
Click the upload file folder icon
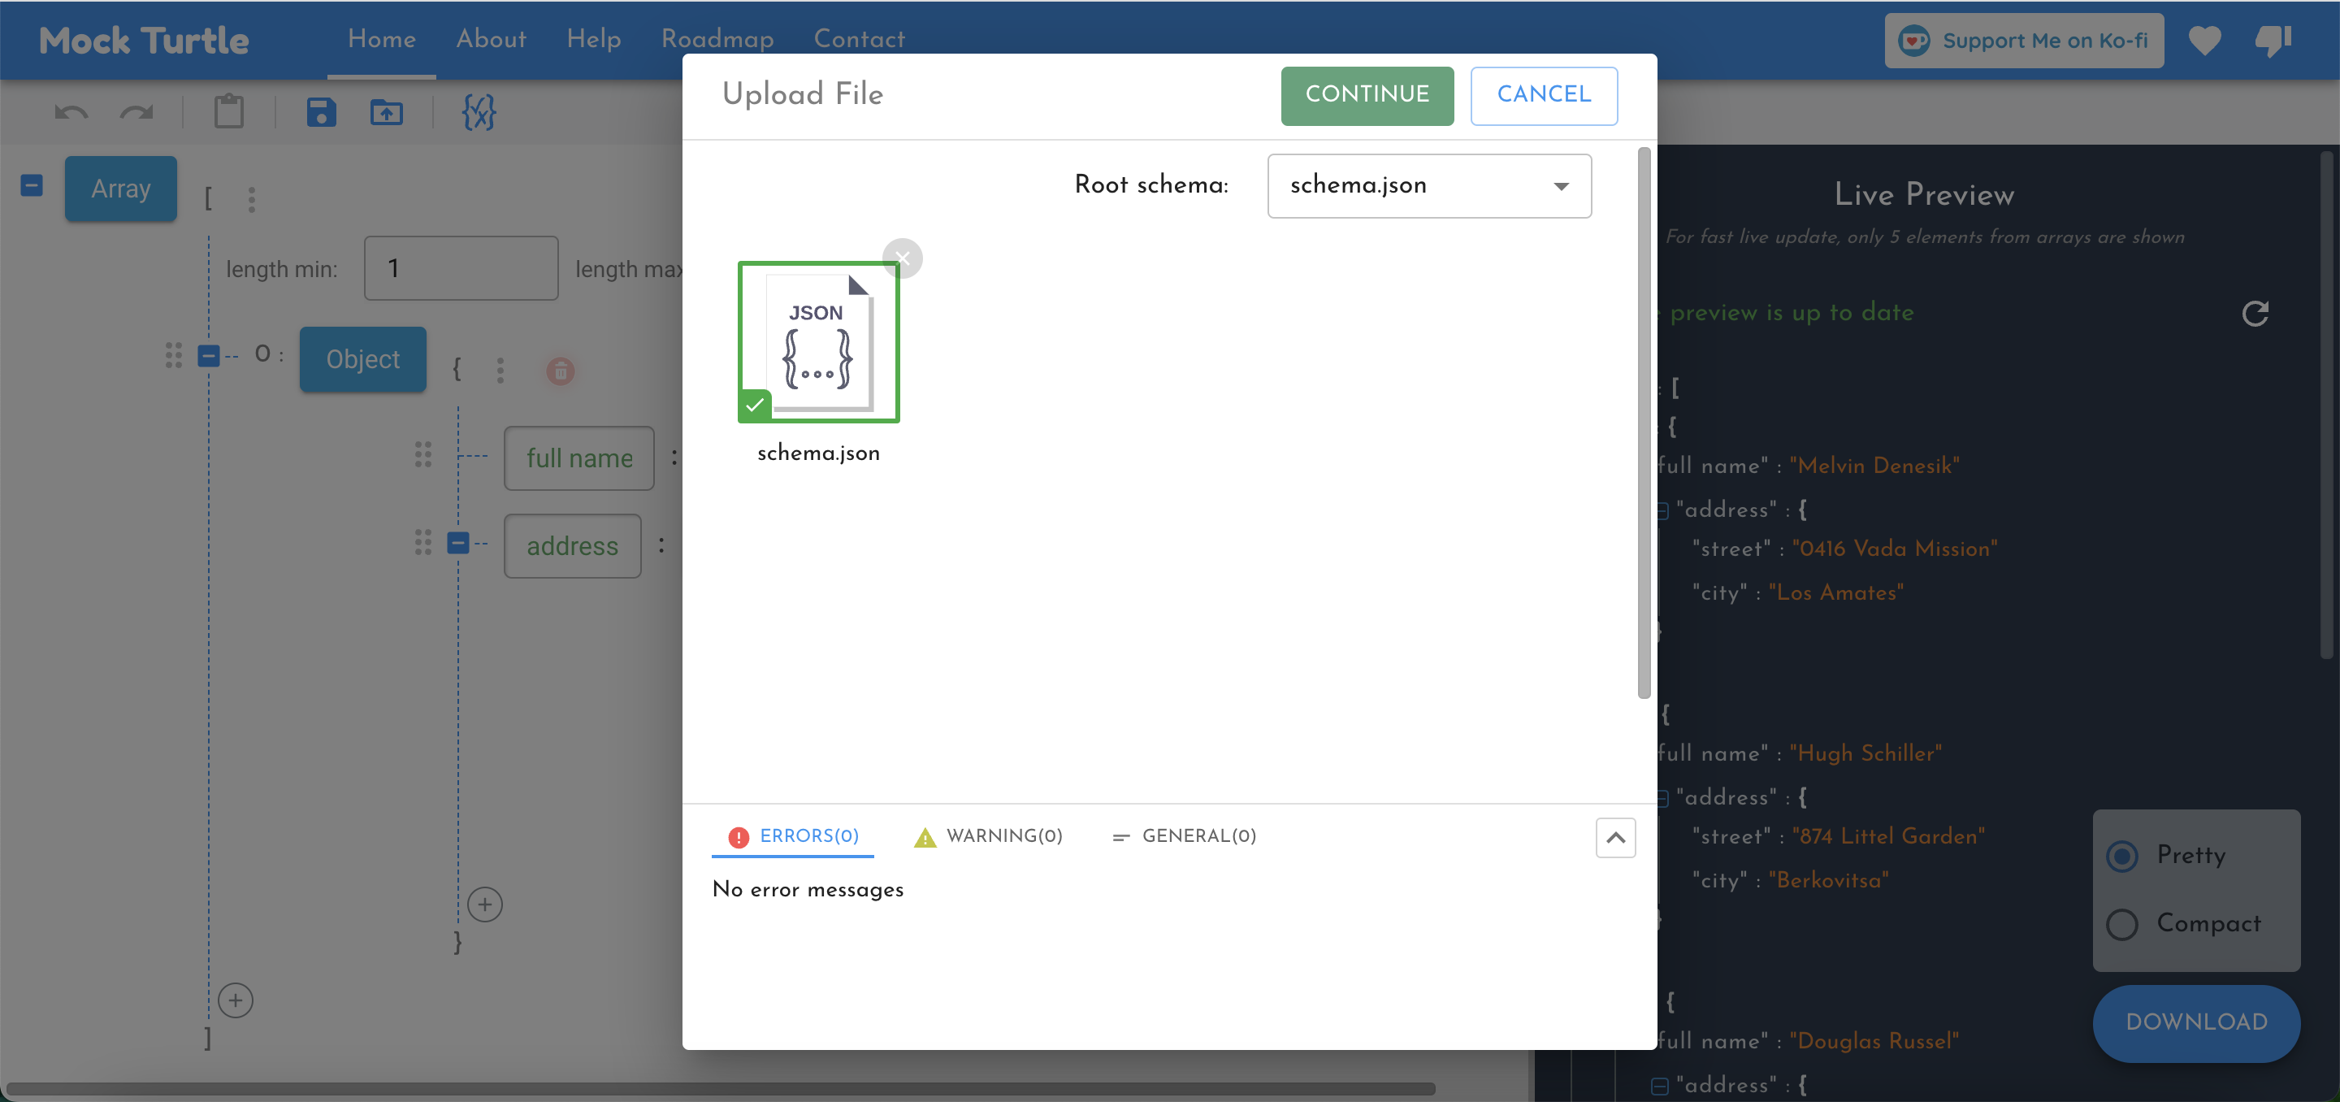(386, 113)
